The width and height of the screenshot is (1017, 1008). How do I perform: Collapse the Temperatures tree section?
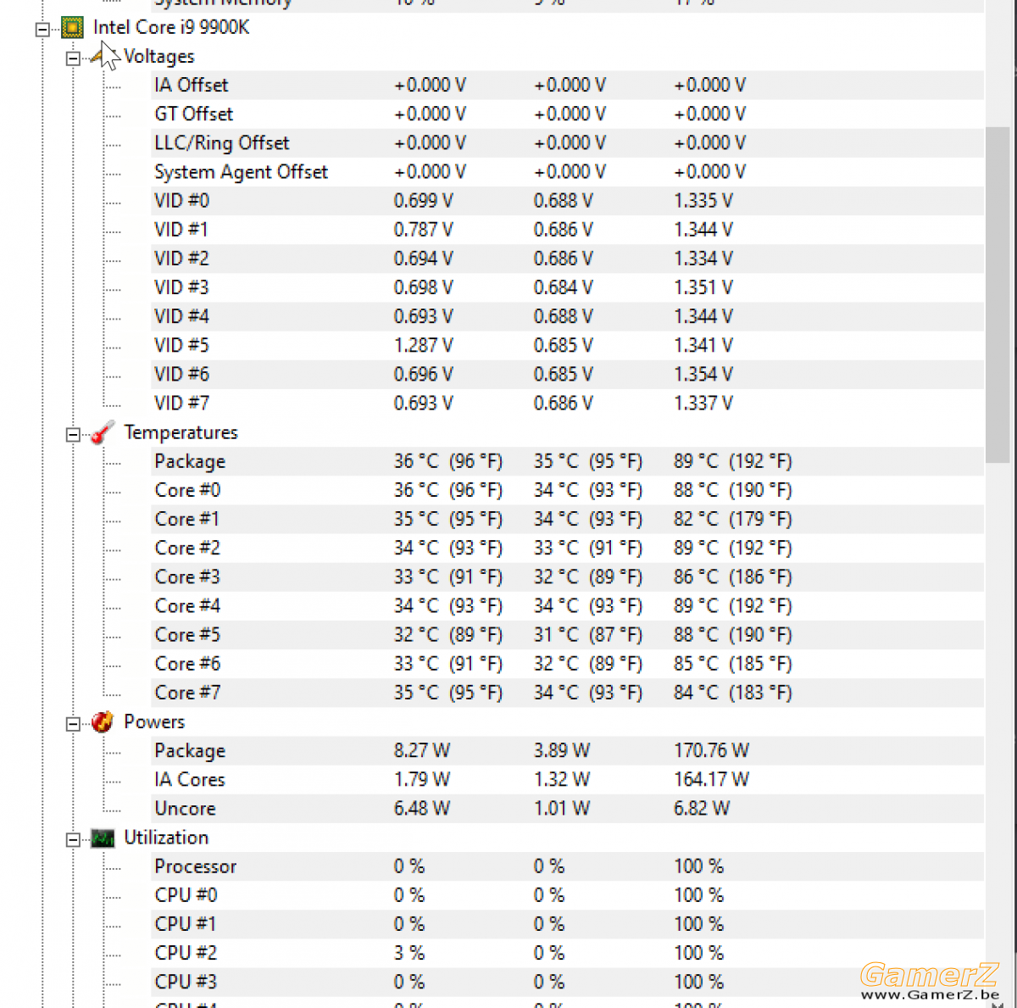[73, 435]
